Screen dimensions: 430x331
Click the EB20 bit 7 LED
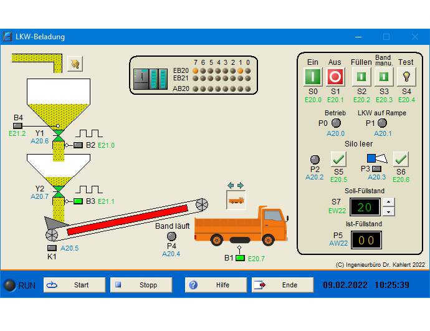coord(196,71)
